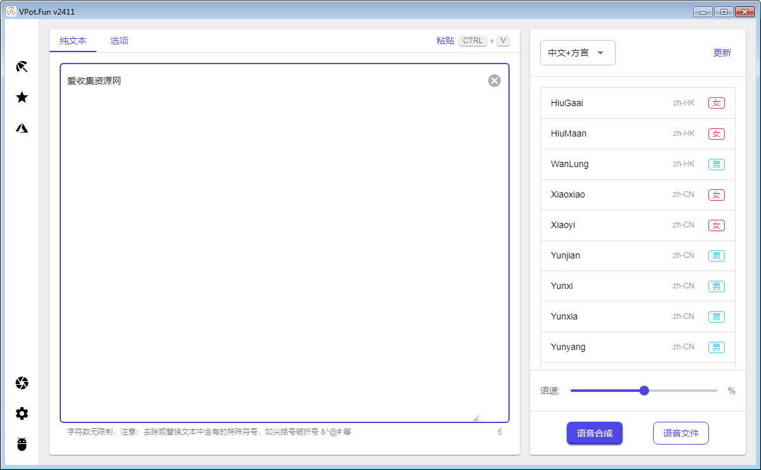Close the VPot.Fun window
The image size is (761, 470).
(x=744, y=11)
